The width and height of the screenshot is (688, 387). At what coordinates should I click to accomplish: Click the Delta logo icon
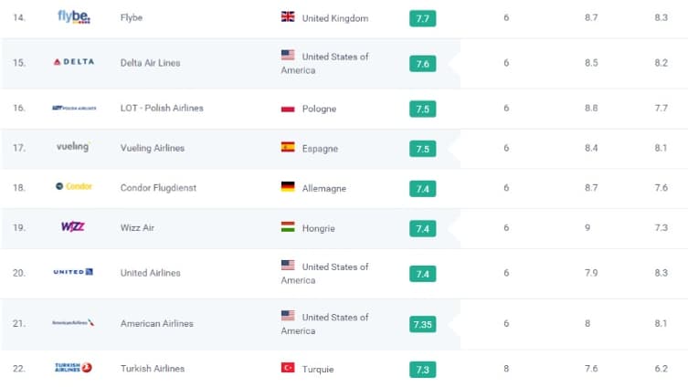coord(74,62)
